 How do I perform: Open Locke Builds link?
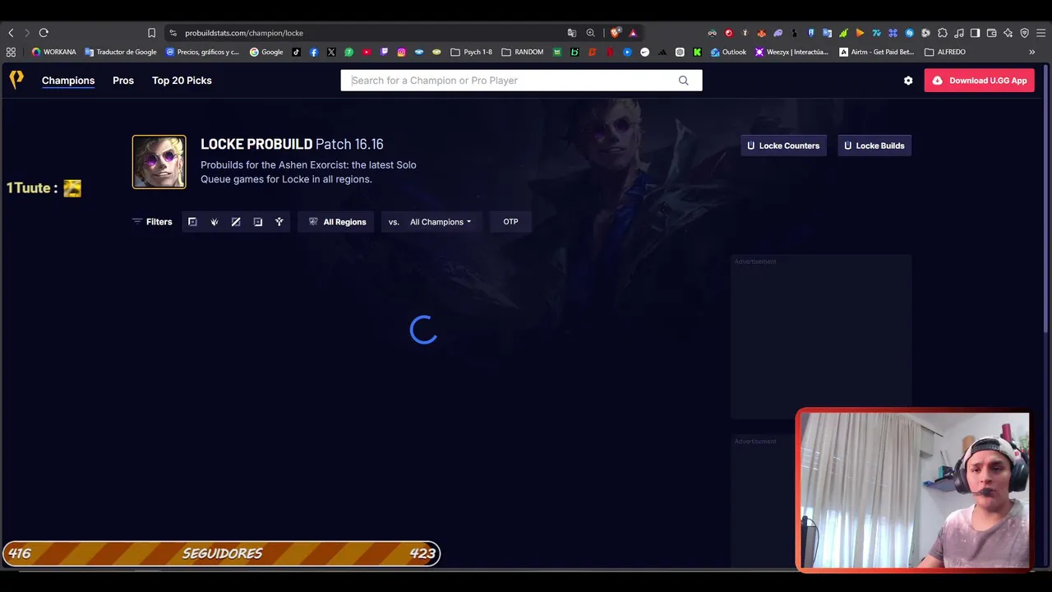point(874,146)
